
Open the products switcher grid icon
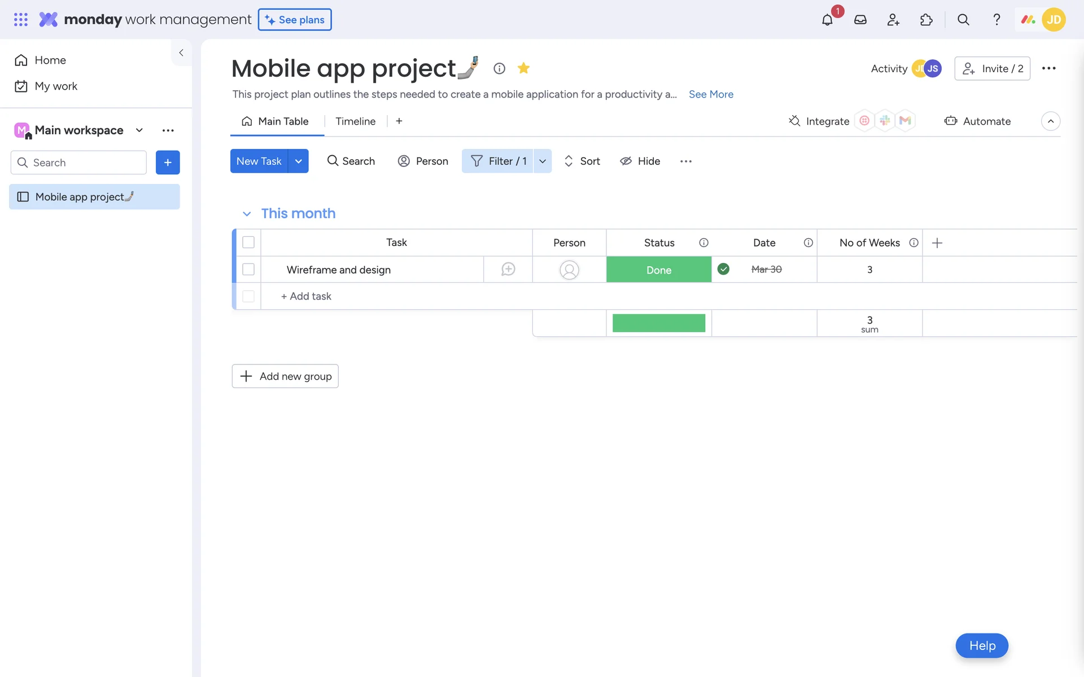click(x=21, y=20)
